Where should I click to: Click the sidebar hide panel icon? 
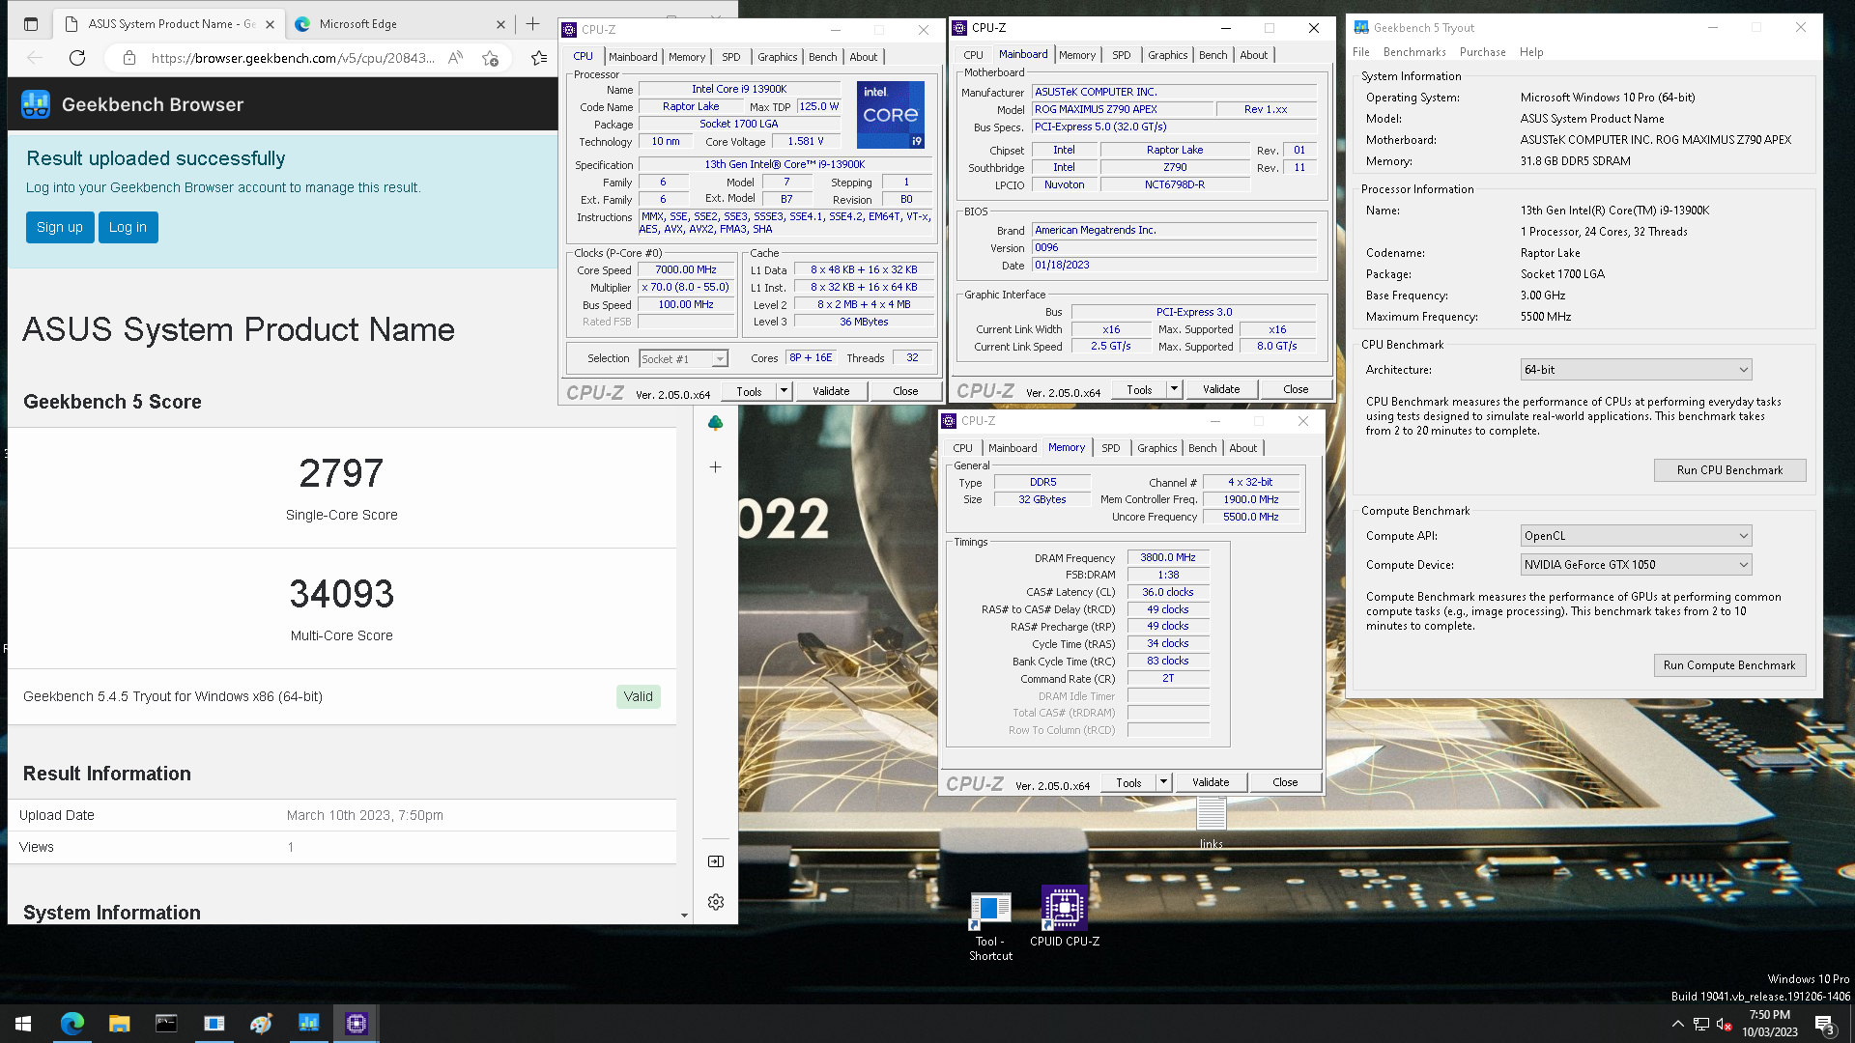point(715,861)
